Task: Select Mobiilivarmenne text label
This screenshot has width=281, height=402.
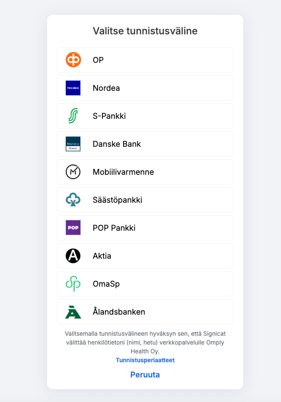Action: point(123,172)
